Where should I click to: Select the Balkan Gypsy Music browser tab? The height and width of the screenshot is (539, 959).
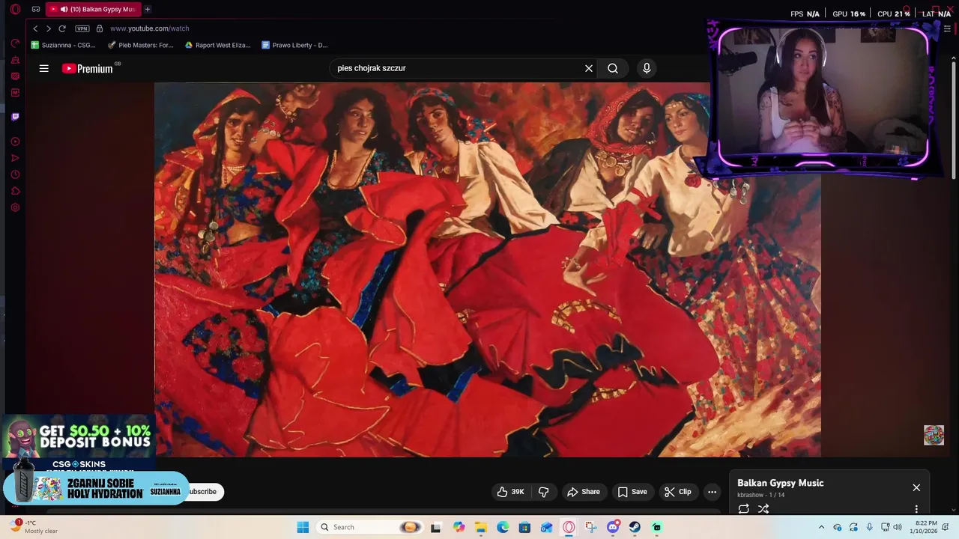point(93,10)
